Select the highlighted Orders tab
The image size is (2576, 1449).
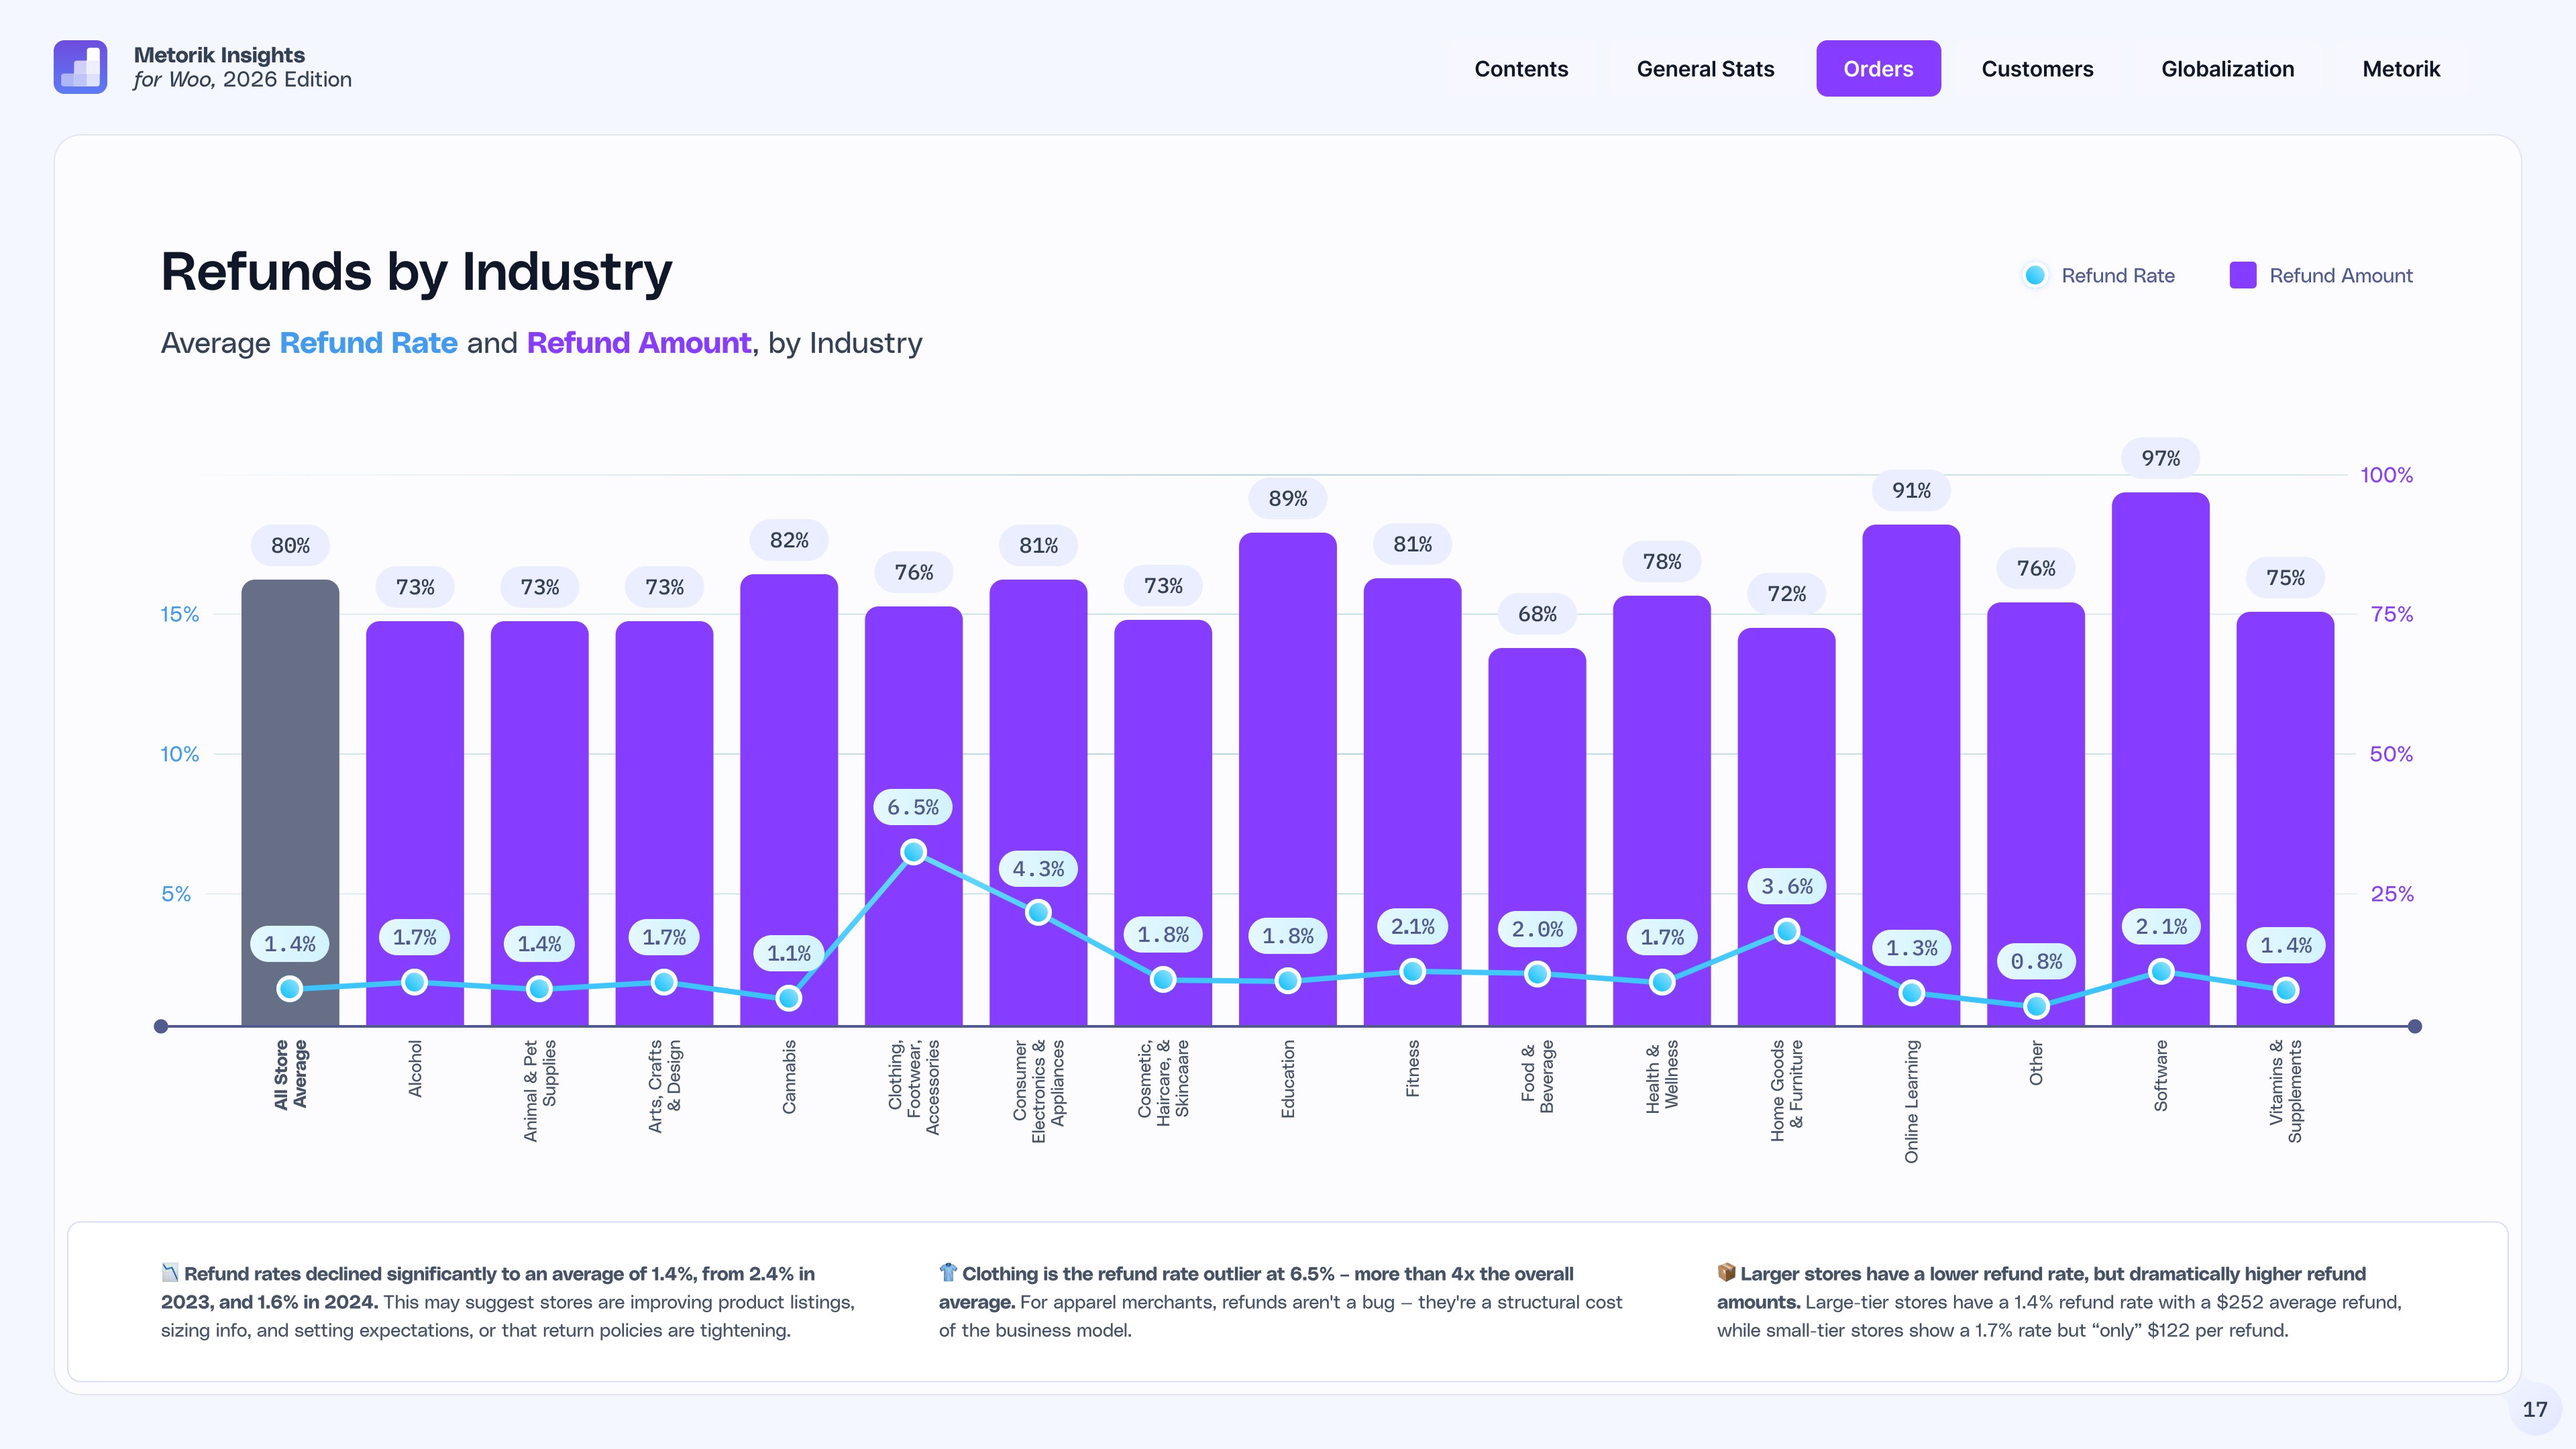coord(1878,69)
